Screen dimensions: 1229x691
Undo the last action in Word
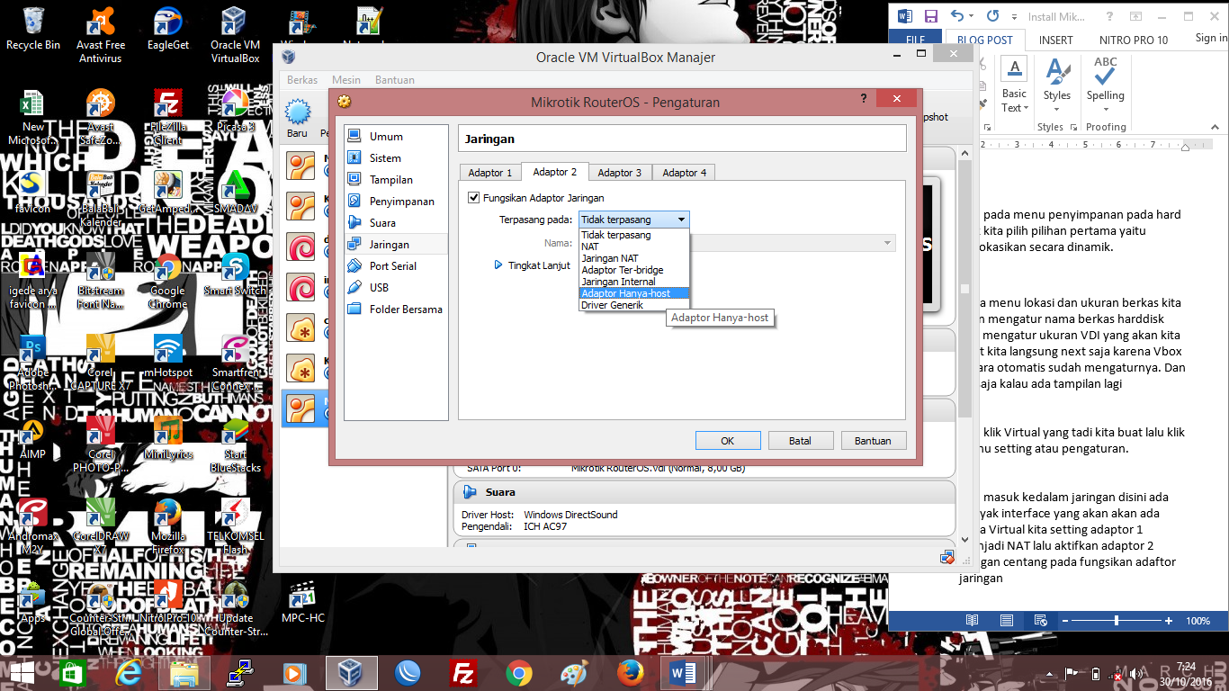tap(956, 16)
